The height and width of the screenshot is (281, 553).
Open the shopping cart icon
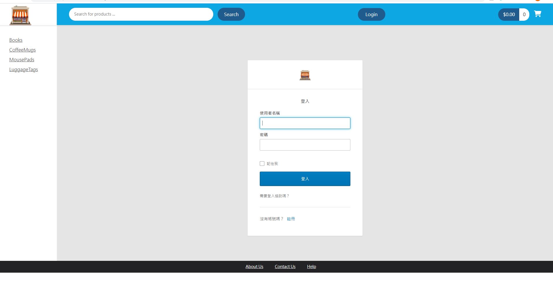pos(538,14)
